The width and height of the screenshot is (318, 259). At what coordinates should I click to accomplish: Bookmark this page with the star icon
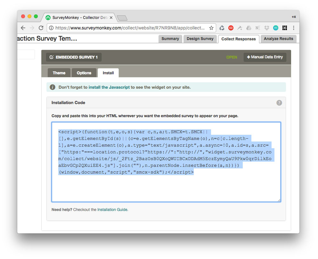tap(211, 28)
